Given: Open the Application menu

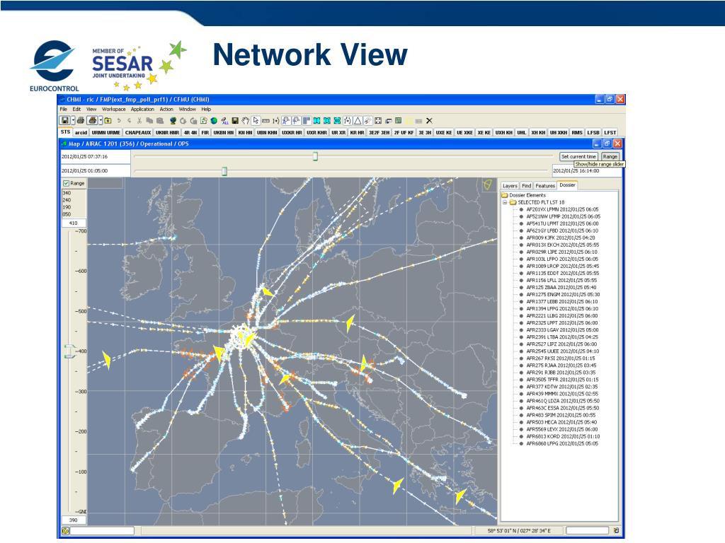Looking at the screenshot, I should (142, 110).
